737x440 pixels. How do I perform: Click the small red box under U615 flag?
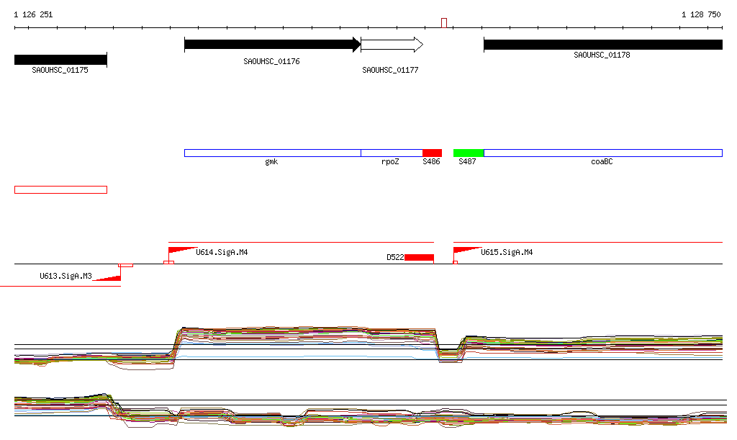[456, 262]
